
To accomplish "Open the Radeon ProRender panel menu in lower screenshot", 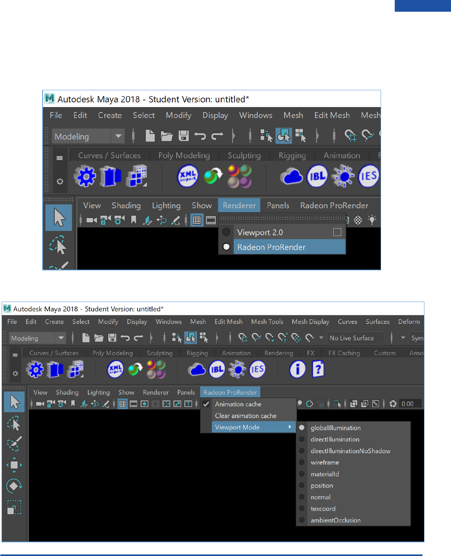I will coord(230,392).
